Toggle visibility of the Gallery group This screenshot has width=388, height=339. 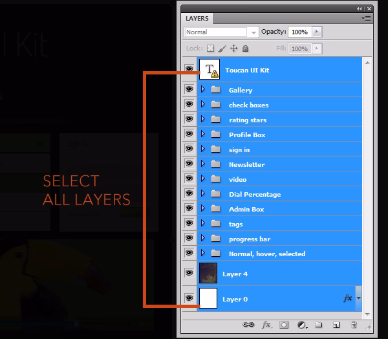pos(189,90)
